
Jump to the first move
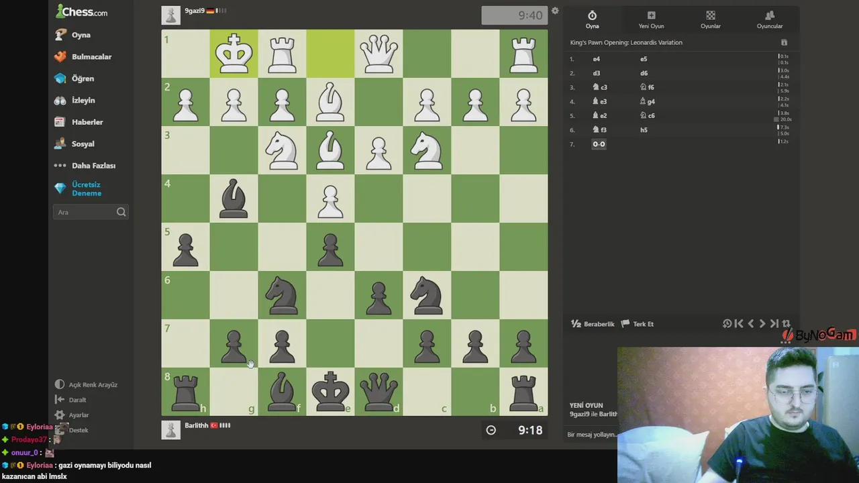coord(739,324)
